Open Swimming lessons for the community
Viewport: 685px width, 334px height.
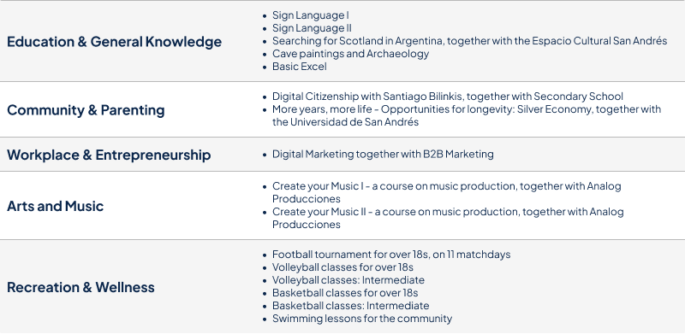[362, 319]
